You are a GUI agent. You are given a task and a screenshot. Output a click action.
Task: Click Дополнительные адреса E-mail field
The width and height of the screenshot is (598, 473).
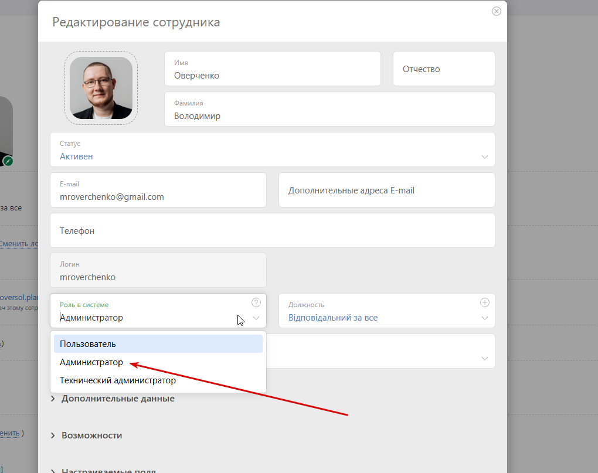387,190
